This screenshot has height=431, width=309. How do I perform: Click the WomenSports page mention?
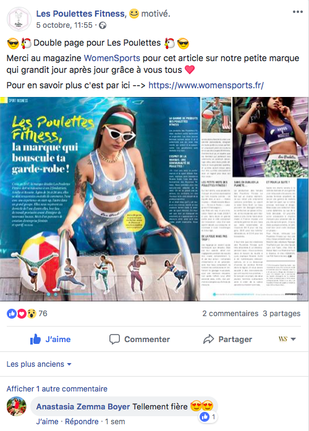[112, 58]
